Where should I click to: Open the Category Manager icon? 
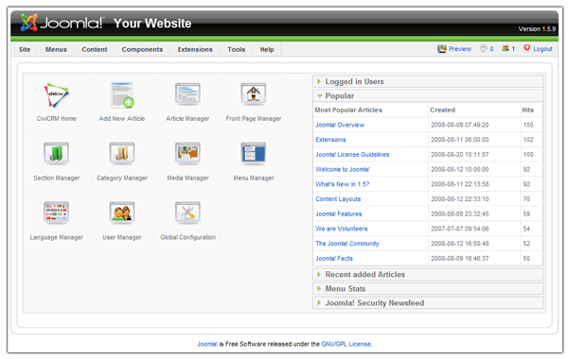(122, 154)
